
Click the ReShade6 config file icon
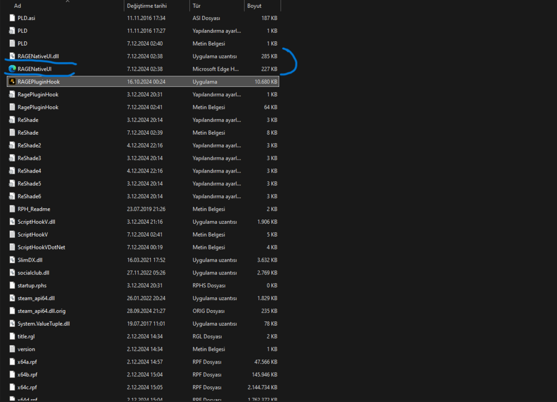(x=12, y=197)
